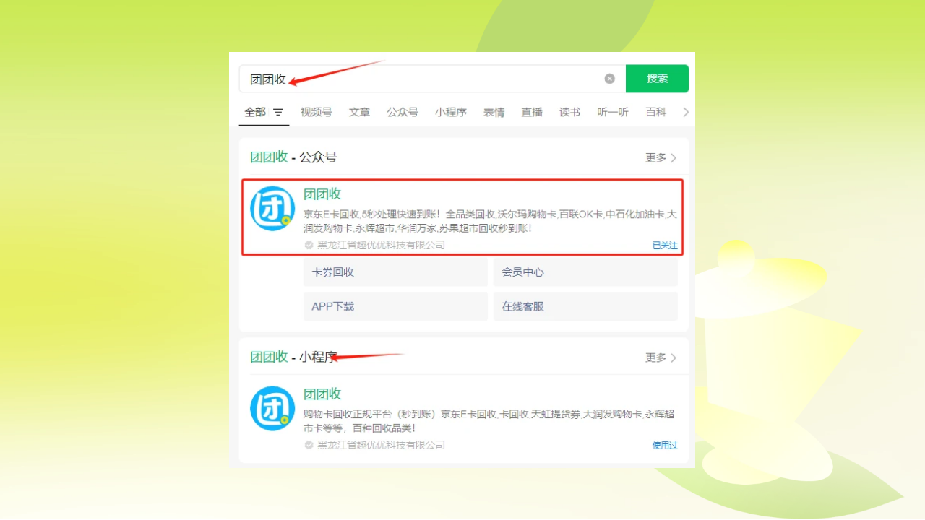Click the green 搜索 button
The image size is (925, 520).
pos(657,79)
